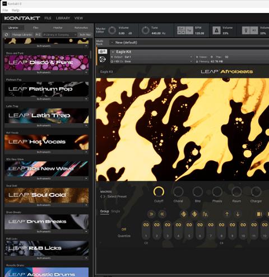Toggle loop on pad 5
This screenshot has height=277, width=269.
(x=189, y=225)
